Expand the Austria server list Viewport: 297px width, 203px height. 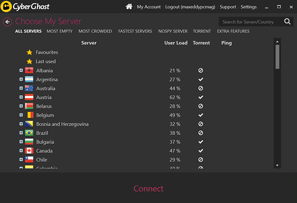pyautogui.click(x=21, y=97)
